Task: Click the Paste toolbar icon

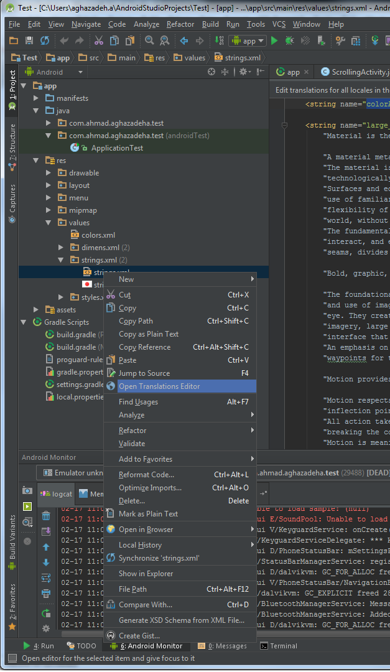Action: click(130, 40)
